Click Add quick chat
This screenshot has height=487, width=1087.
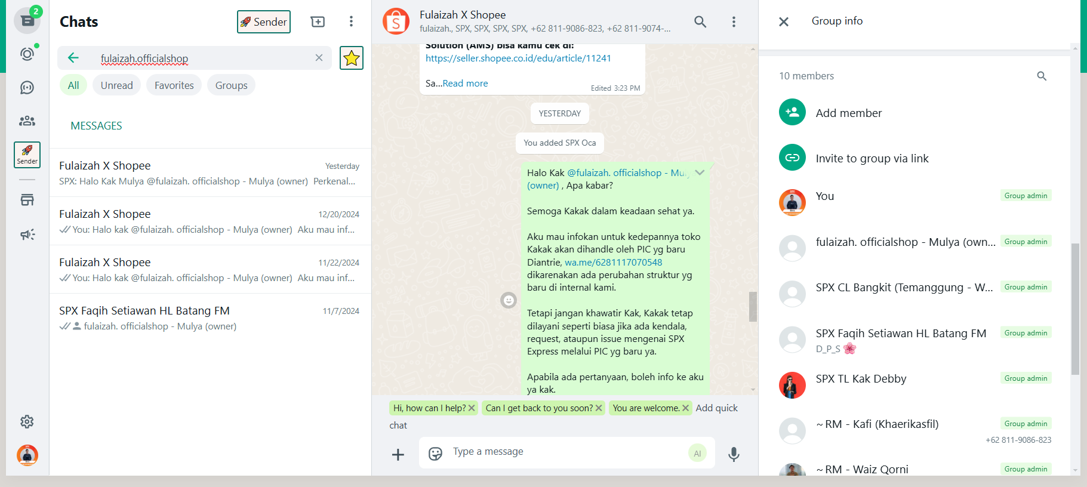pos(716,408)
